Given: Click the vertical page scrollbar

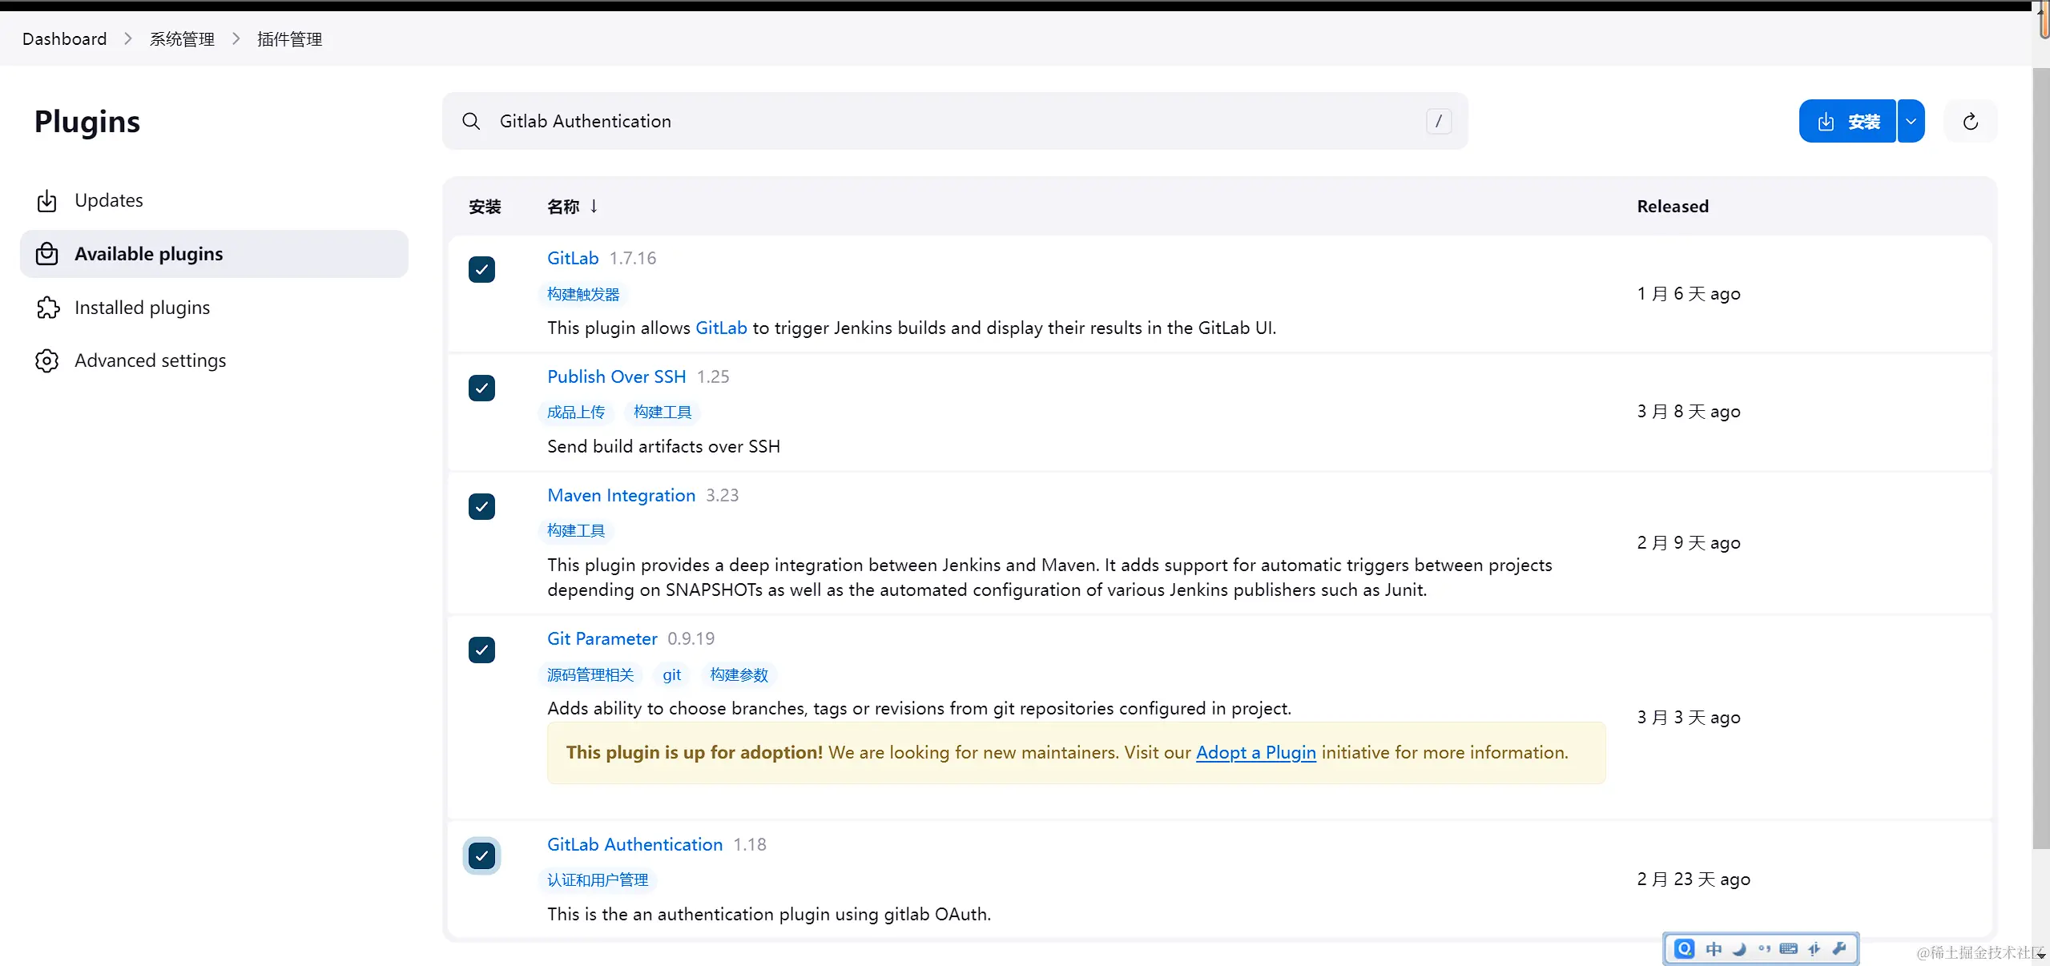Looking at the screenshot, I should [x=2040, y=457].
